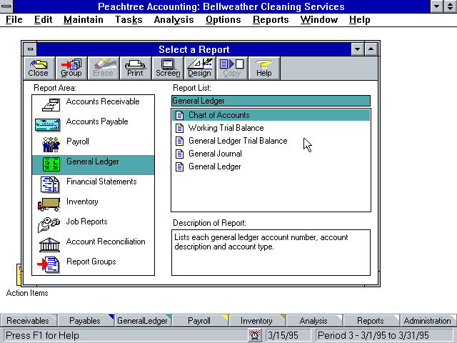
Task: Open the Analysis menu
Action: pyautogui.click(x=174, y=20)
